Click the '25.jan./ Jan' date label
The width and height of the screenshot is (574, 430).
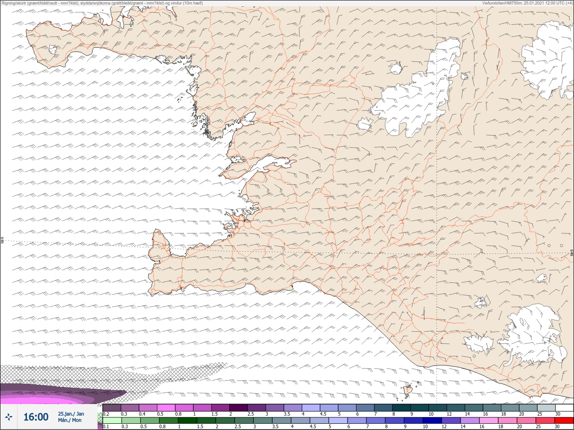(71, 414)
